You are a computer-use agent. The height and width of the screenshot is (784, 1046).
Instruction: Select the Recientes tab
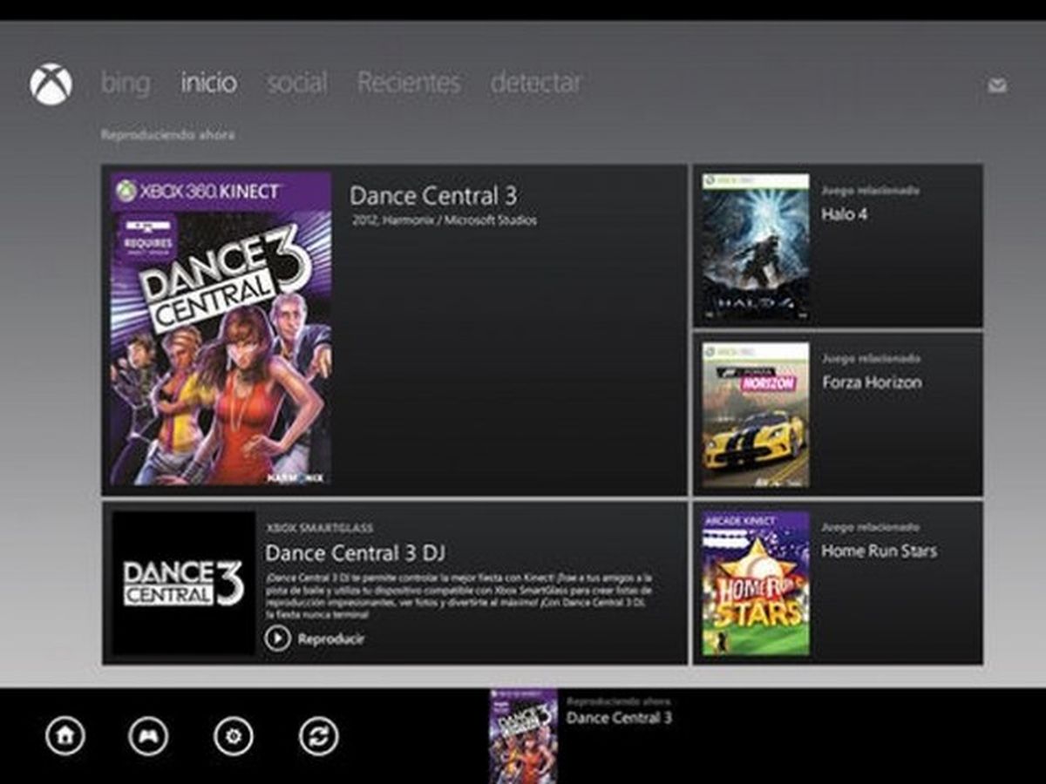(x=409, y=84)
